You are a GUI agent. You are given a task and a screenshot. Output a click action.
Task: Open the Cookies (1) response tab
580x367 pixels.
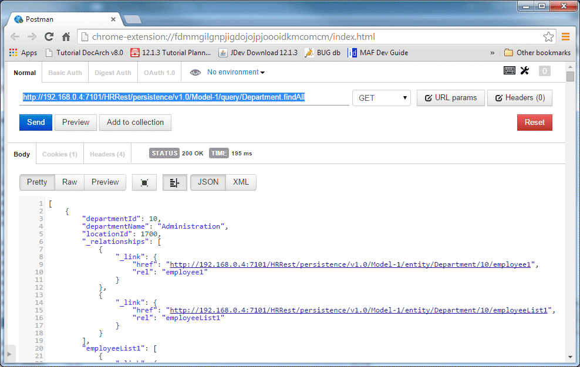(x=60, y=154)
